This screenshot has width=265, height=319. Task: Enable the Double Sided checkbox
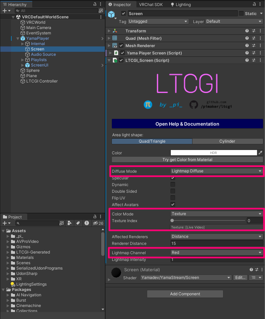click(173, 191)
